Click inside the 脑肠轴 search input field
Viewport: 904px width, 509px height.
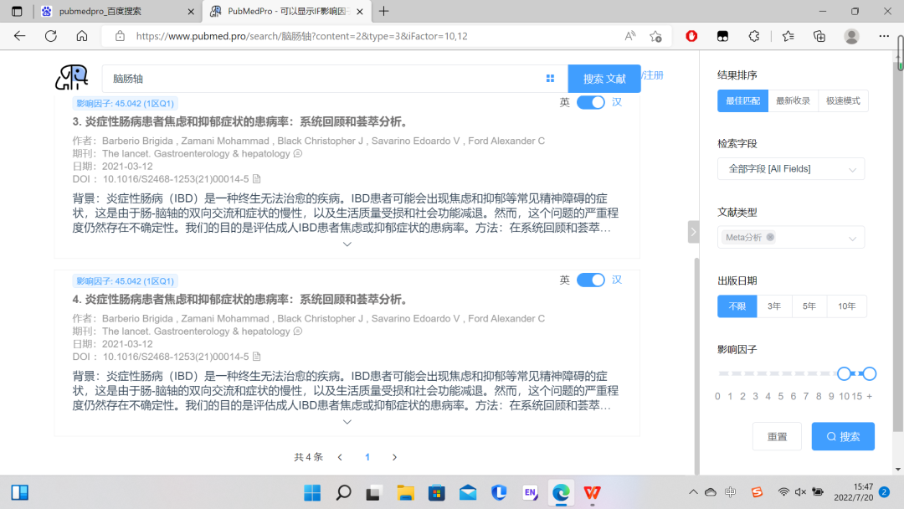[x=251, y=77]
